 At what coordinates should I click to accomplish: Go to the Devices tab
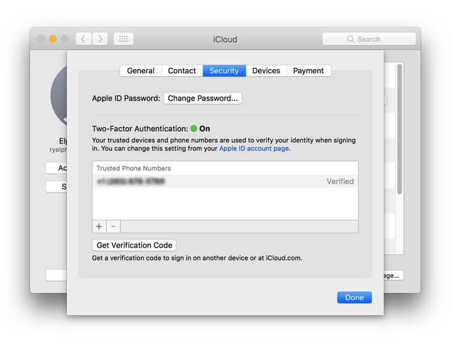(266, 70)
